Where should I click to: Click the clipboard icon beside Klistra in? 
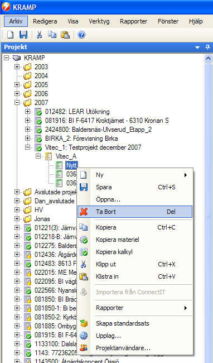[x=84, y=276]
